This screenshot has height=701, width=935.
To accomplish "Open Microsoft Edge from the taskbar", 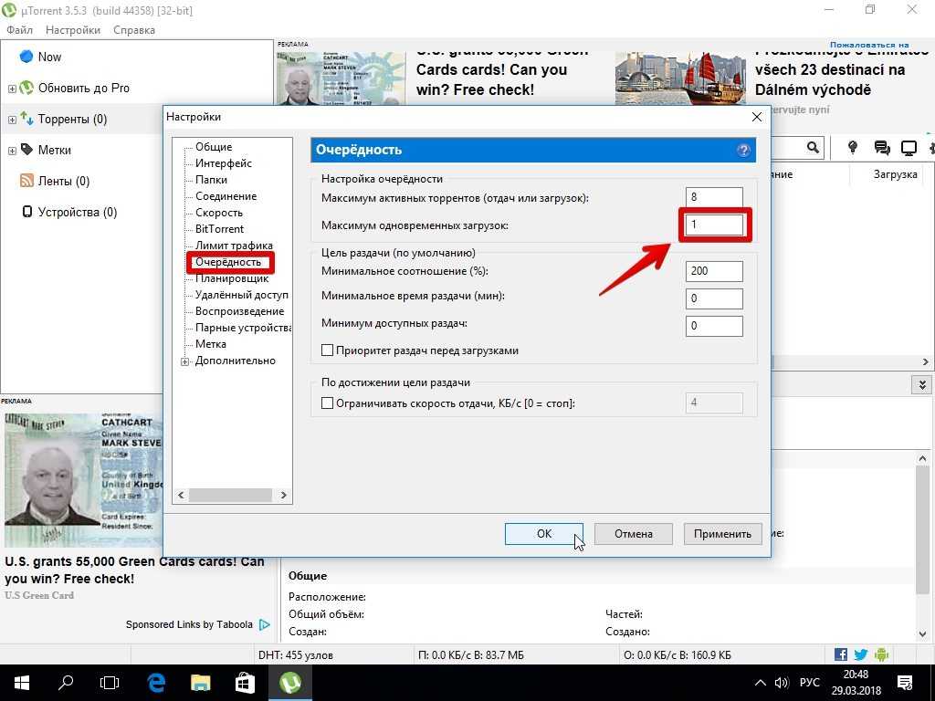I will [156, 682].
